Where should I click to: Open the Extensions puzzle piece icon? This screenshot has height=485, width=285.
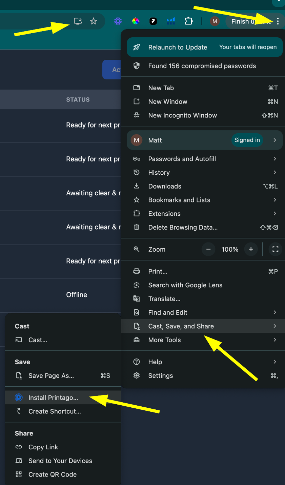pos(188,21)
